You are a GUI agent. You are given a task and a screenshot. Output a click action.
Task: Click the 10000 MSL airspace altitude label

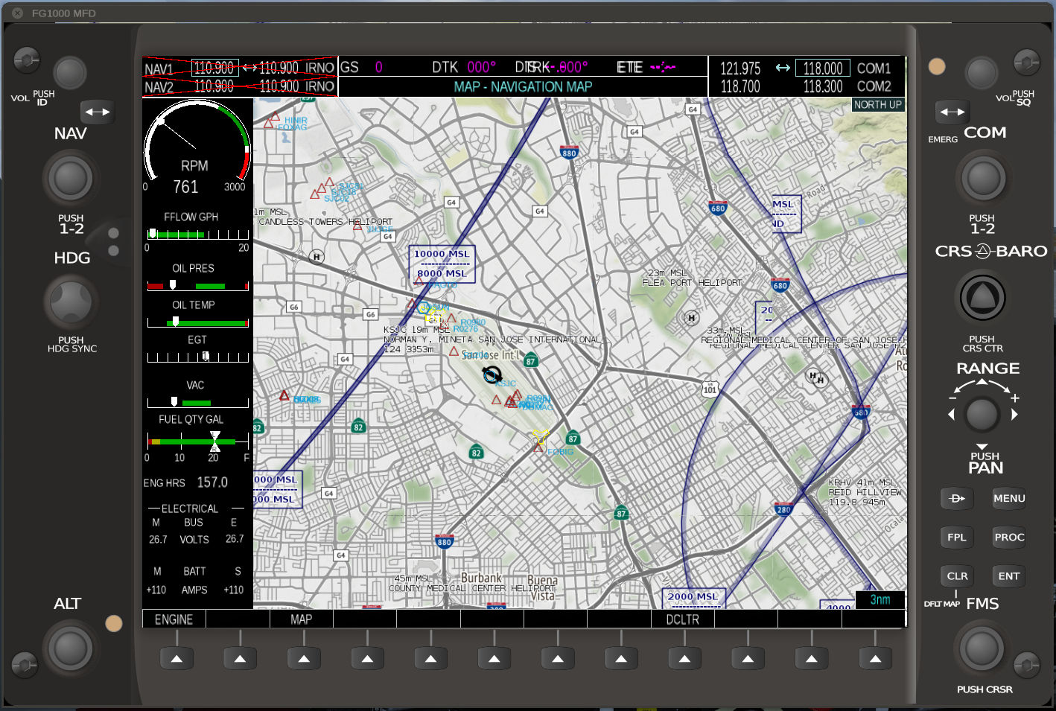point(442,254)
